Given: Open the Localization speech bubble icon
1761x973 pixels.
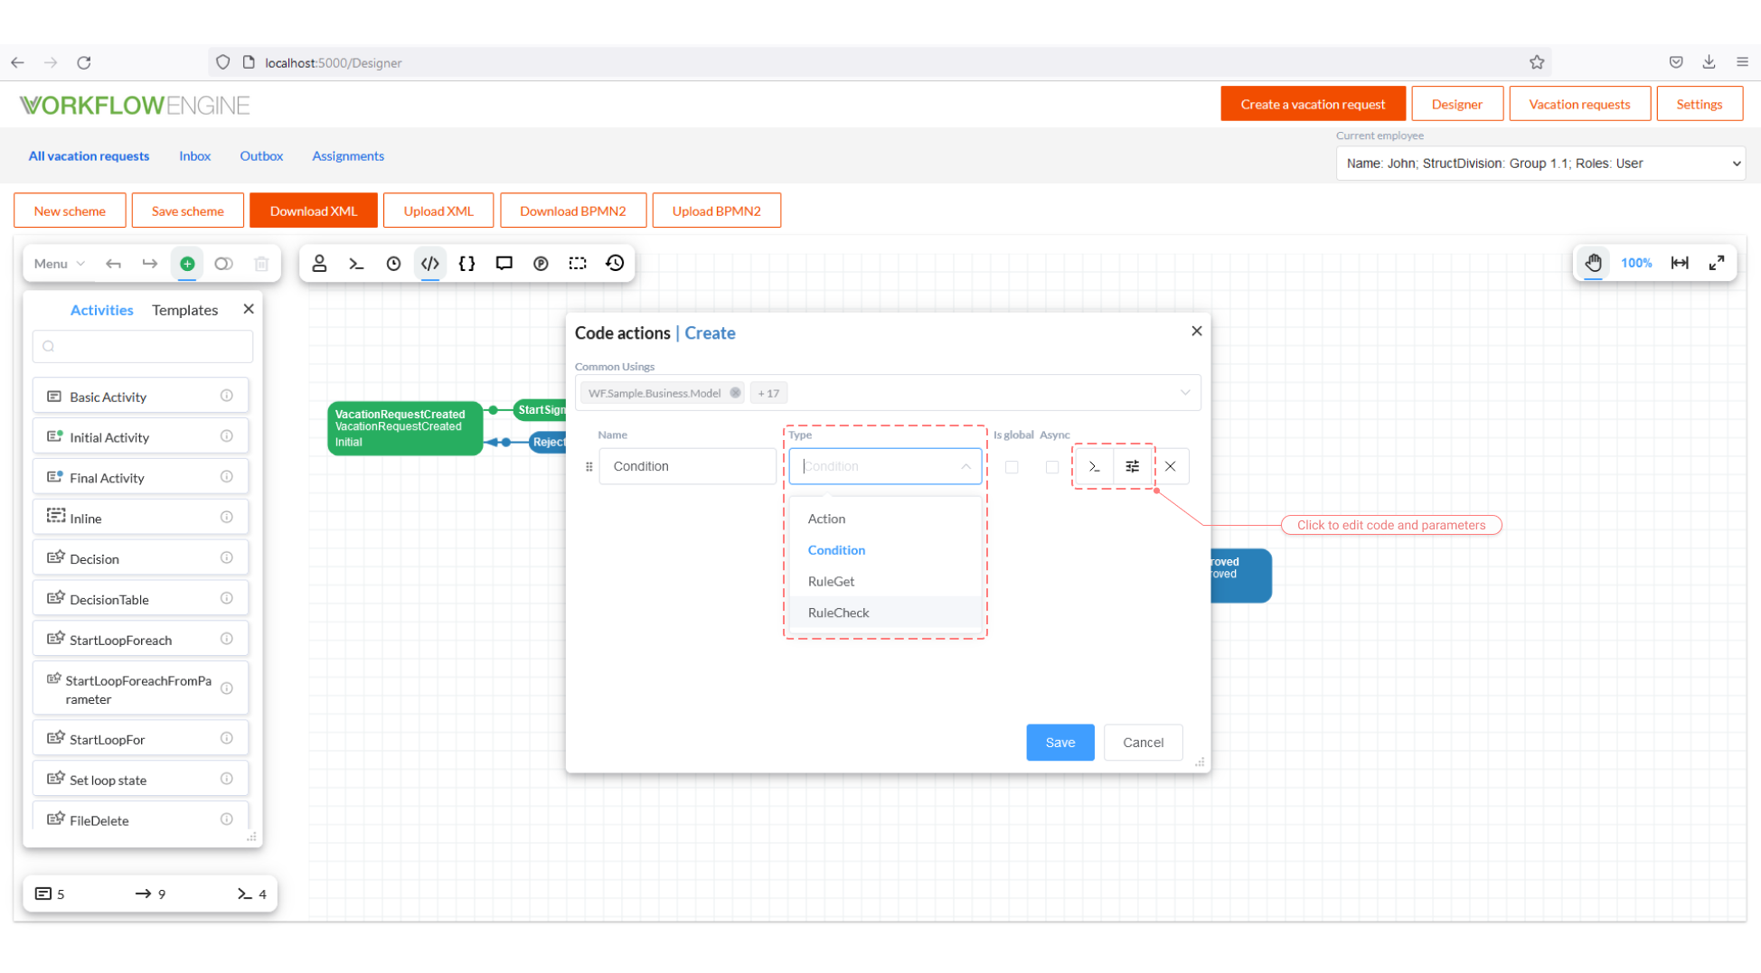Looking at the screenshot, I should 504,263.
